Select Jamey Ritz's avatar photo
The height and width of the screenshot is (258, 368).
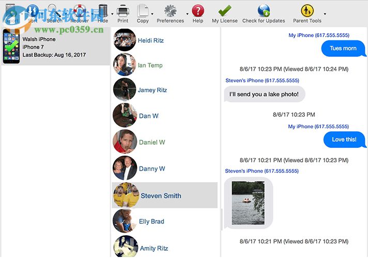[125, 89]
